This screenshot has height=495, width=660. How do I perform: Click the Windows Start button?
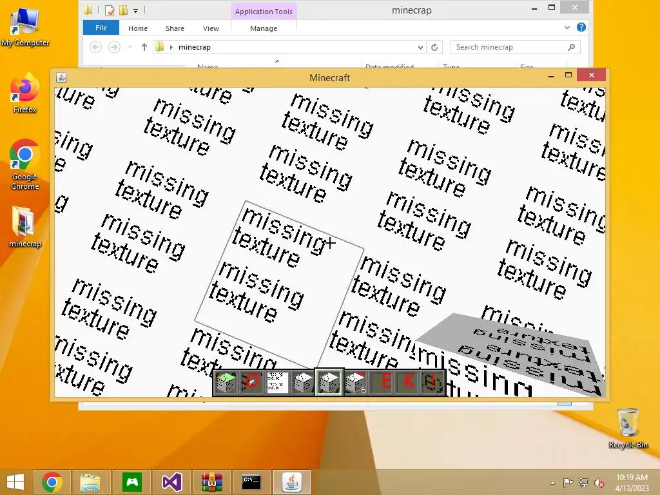(x=15, y=482)
